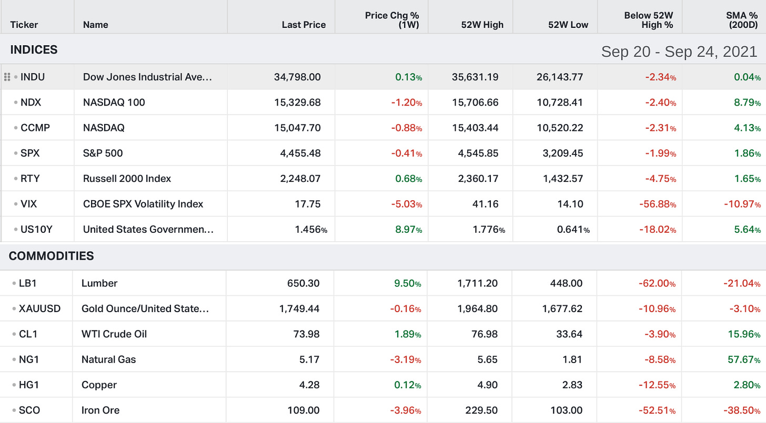Sort by Price Chg % (1W) header
Image resolution: width=766 pixels, height=423 pixels.
392,20
